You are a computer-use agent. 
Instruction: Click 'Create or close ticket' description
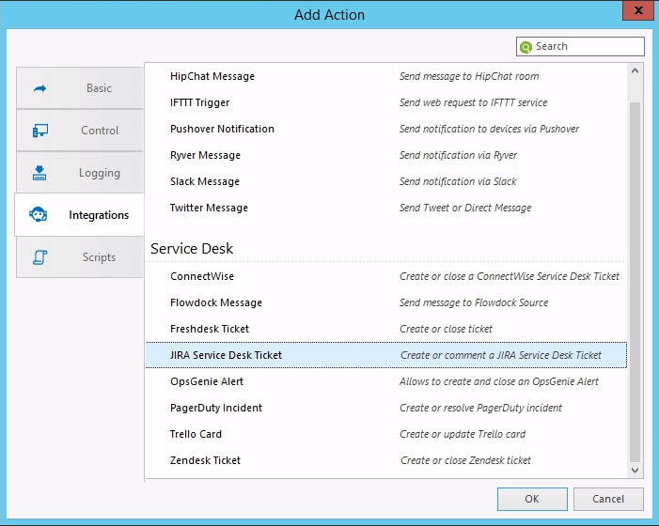coord(446,329)
